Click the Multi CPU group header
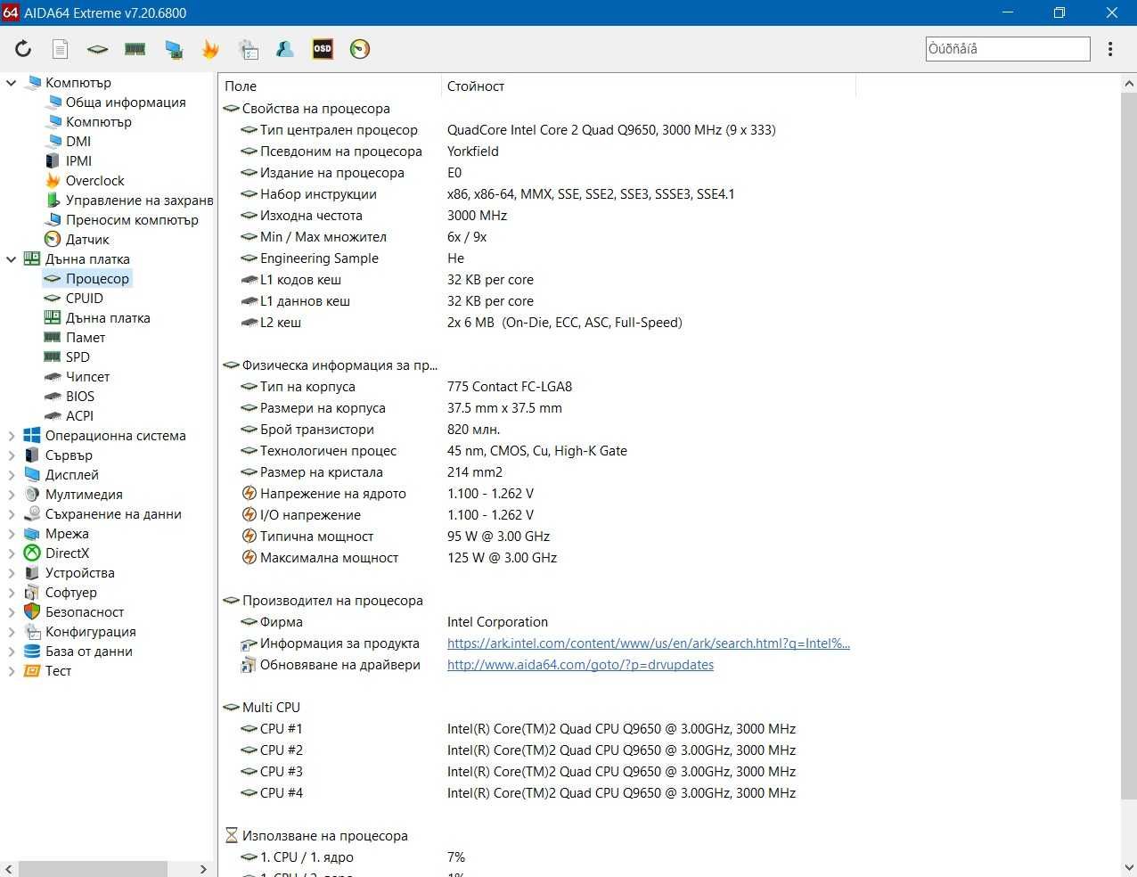Viewport: 1137px width, 877px height. (x=271, y=708)
